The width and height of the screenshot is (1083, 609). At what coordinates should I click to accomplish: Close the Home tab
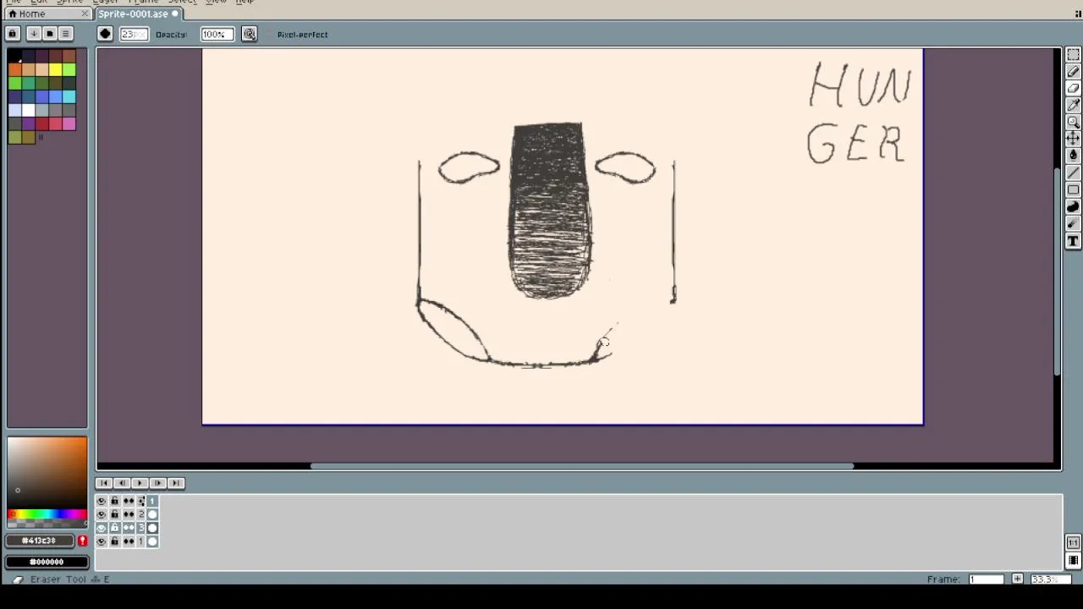pyautogui.click(x=85, y=14)
